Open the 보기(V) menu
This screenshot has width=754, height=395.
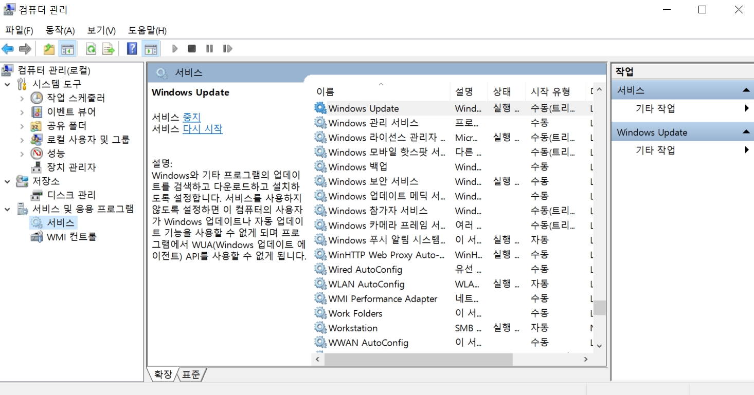[x=101, y=30]
